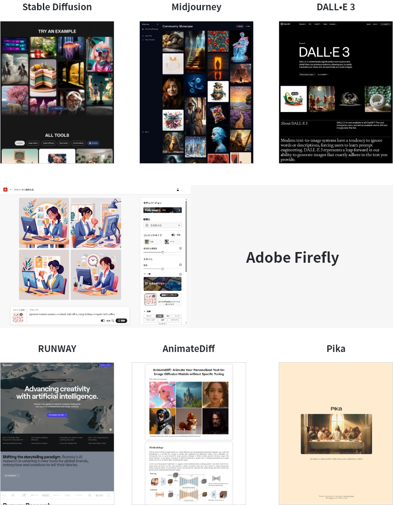Image resolution: width=393 pixels, height=505 pixels.
Task: Click the Show more button under the examples
Action: coord(57,108)
